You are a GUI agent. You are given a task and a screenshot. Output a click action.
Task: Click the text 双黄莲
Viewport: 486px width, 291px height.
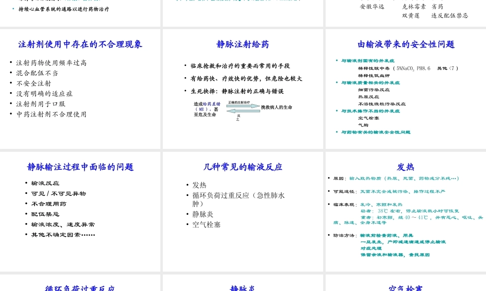(x=411, y=16)
